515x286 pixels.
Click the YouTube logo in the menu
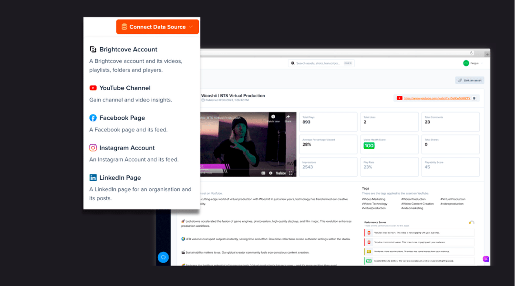(93, 88)
